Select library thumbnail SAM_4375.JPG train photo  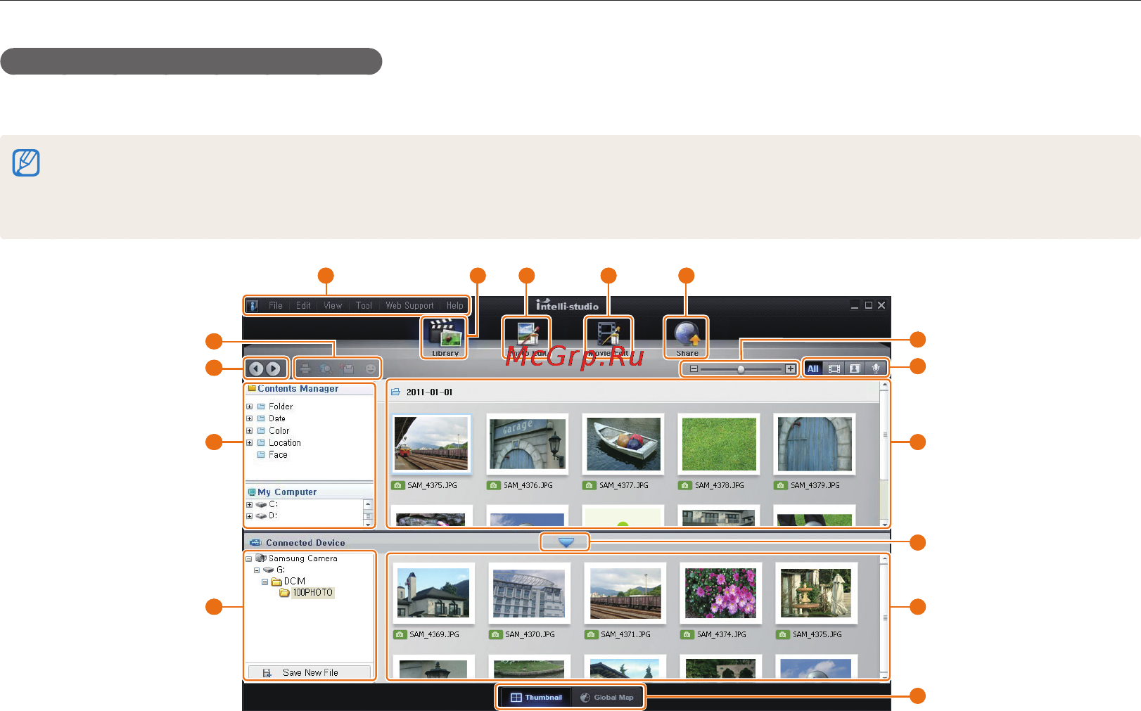point(431,444)
